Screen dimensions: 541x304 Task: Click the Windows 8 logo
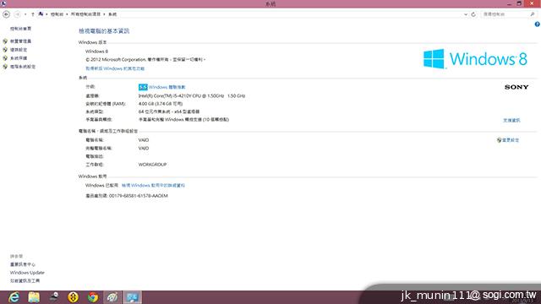[x=475, y=59]
